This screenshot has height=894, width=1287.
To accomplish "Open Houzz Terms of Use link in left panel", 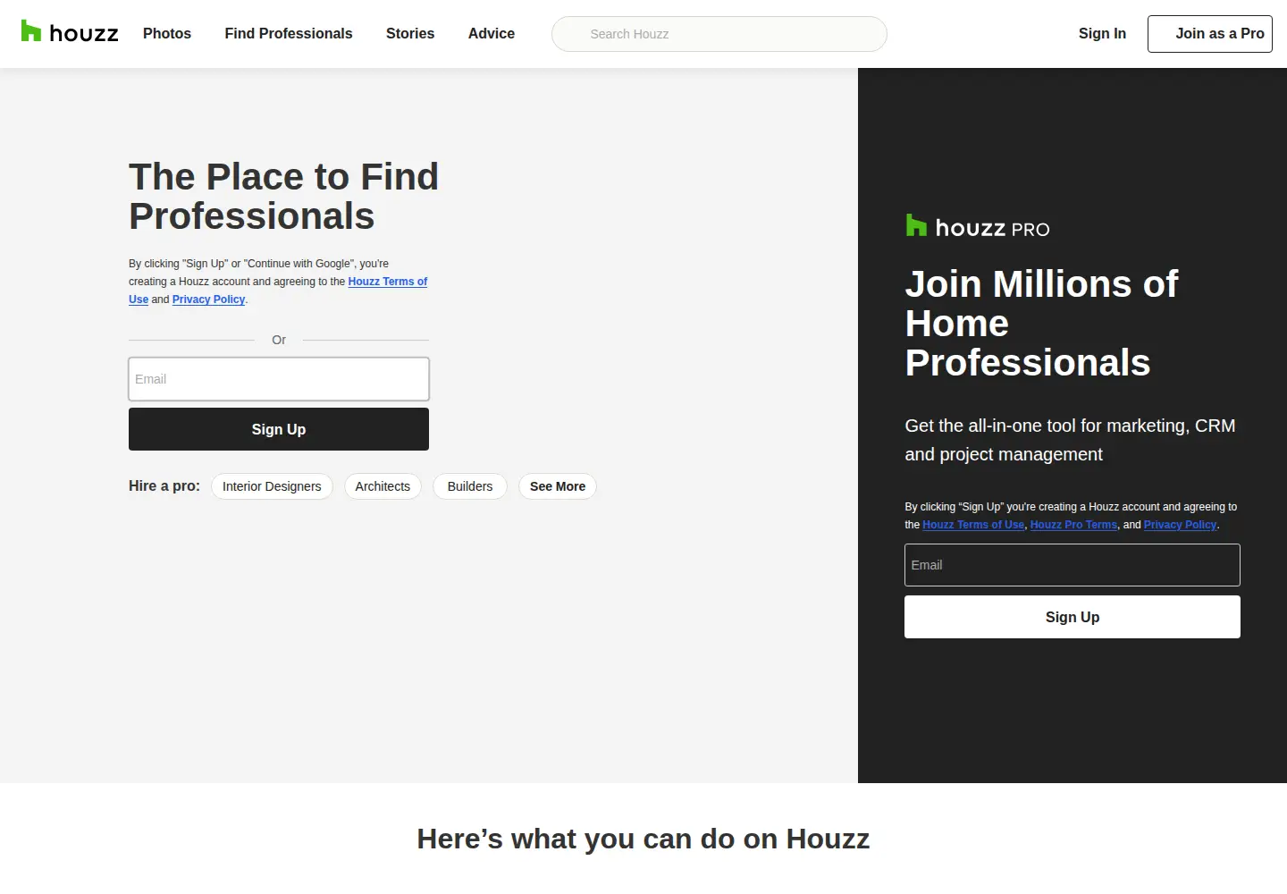I will (388, 282).
